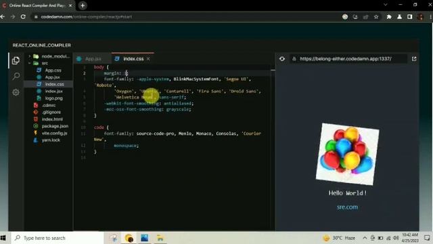The image size is (433, 244).
Task: Open the weather widget showing Haze
Action: point(339,238)
